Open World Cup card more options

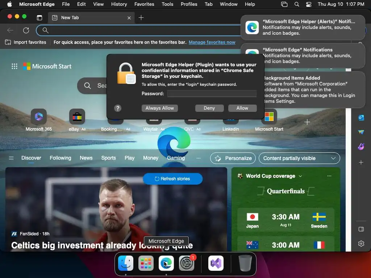coord(329,176)
